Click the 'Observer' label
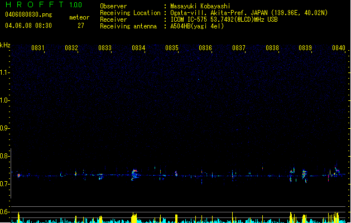This screenshot has width=351, height=223. (113, 6)
